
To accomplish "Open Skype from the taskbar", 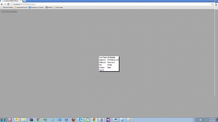I will (80, 120).
